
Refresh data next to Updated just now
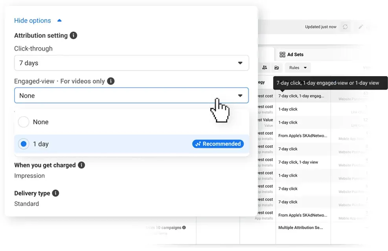(346, 27)
